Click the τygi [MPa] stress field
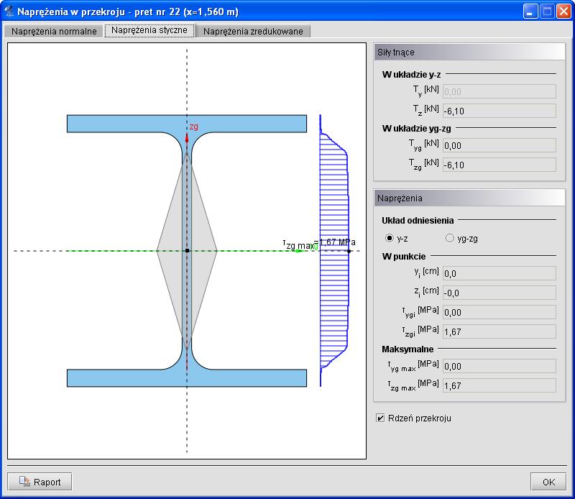Screen dimensions: 575x499 [499, 312]
